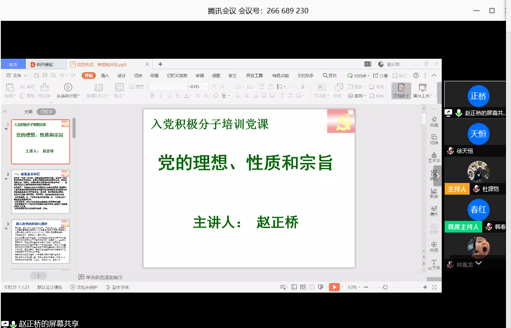This screenshot has width=511, height=328.
Task: Open the 云字体 cloud font side panel icon
Action: click(x=434, y=262)
